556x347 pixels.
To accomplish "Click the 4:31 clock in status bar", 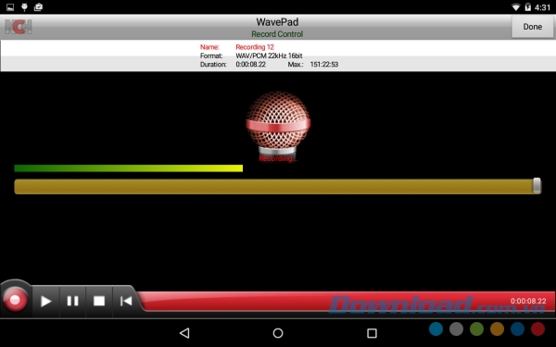I will 542,7.
